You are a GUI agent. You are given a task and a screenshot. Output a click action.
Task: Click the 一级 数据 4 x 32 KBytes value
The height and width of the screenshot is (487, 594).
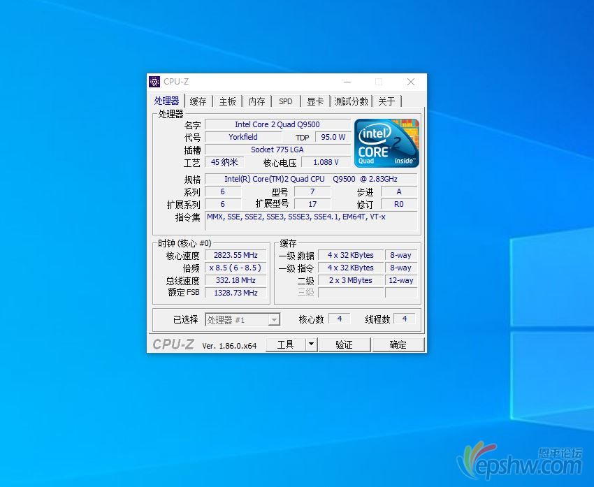coord(350,255)
